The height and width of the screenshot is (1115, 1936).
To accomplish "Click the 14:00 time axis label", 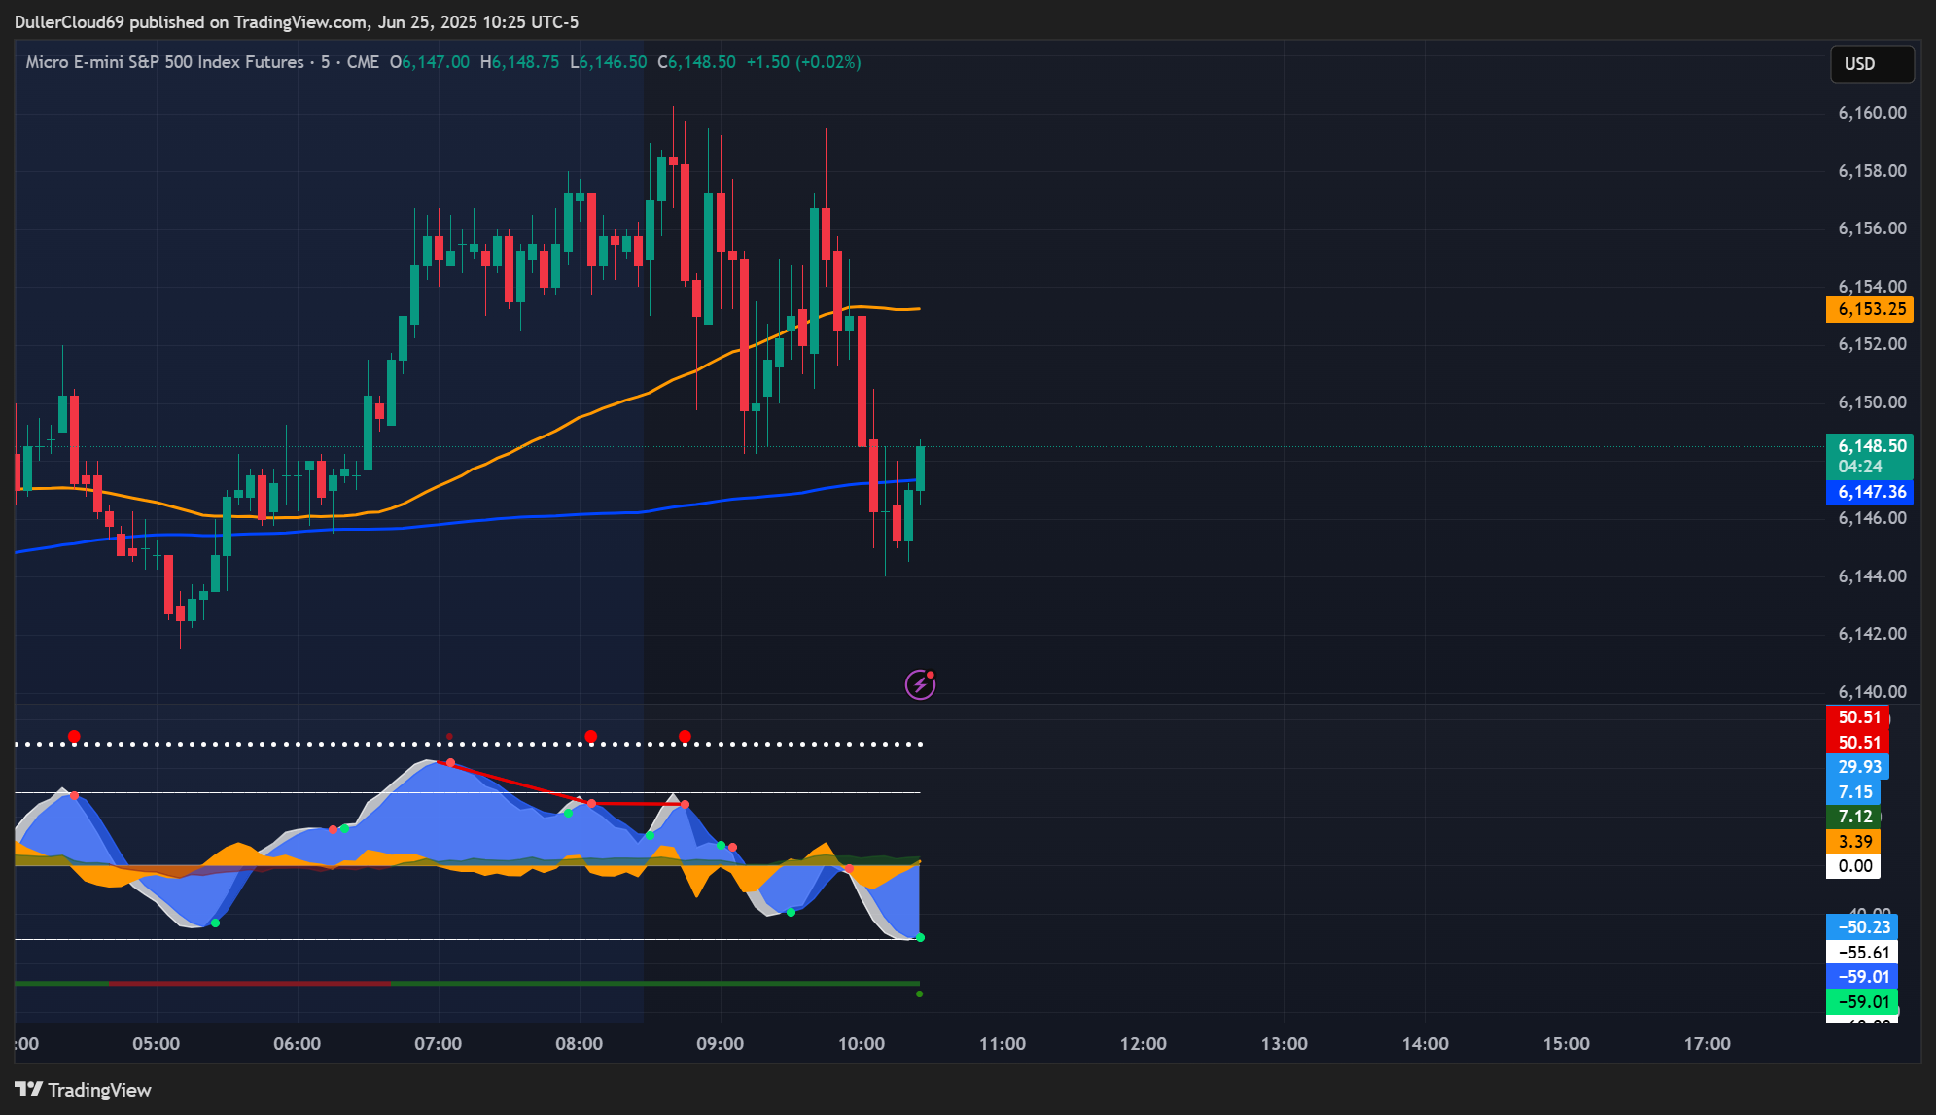I will (1425, 1044).
